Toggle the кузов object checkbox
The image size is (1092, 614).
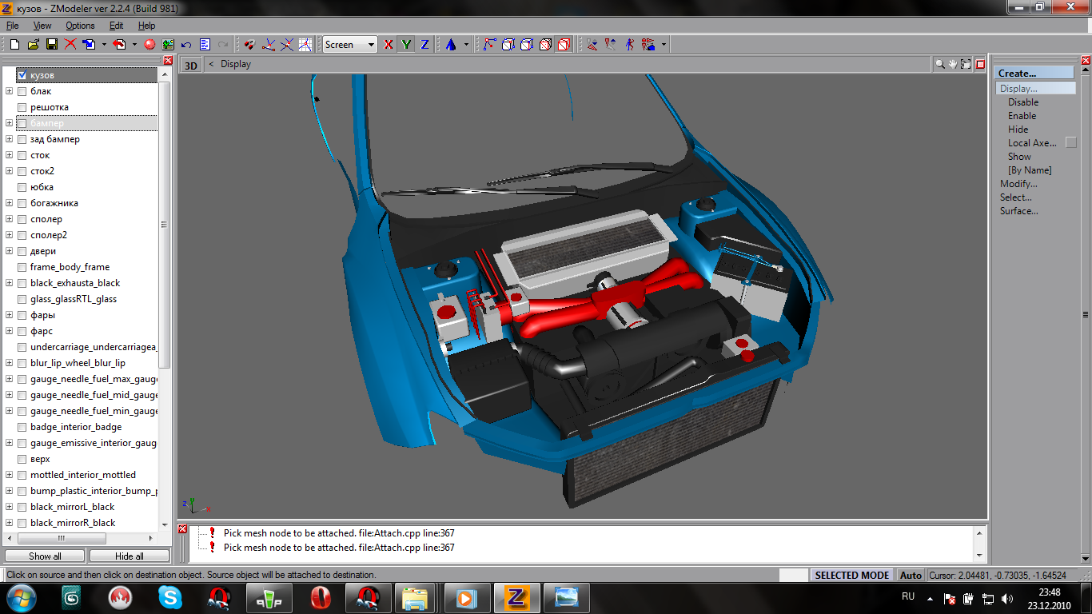pos(22,75)
